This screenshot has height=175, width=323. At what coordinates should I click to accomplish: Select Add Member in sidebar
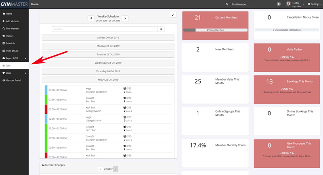pyautogui.click(x=12, y=21)
